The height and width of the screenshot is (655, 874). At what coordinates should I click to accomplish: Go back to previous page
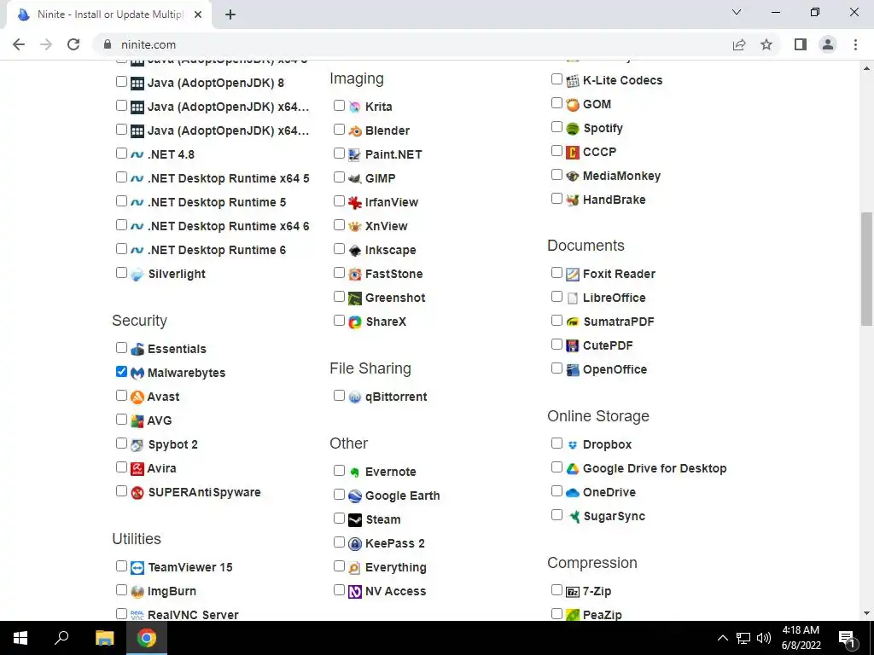click(19, 44)
